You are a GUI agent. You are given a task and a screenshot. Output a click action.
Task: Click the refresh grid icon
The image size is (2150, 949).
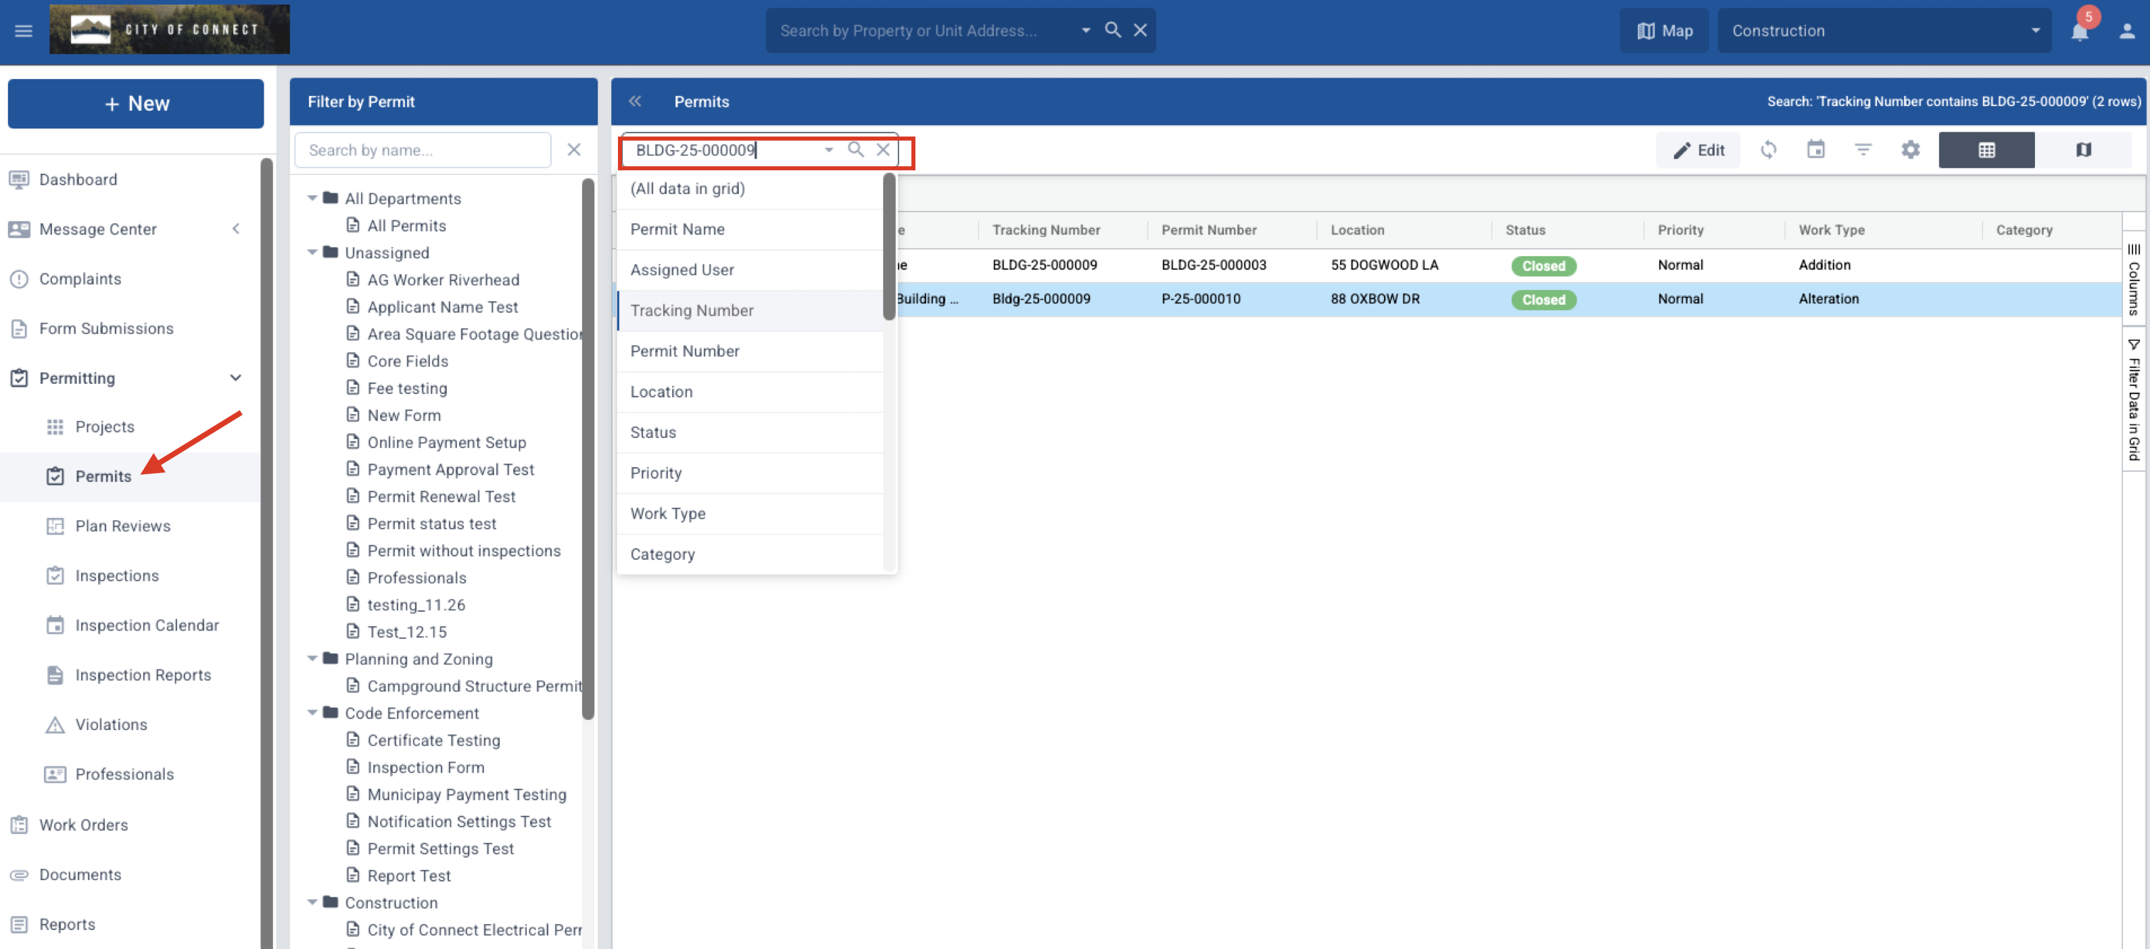point(1768,150)
